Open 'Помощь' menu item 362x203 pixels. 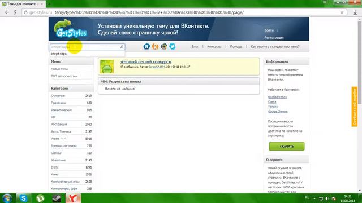tap(236, 46)
